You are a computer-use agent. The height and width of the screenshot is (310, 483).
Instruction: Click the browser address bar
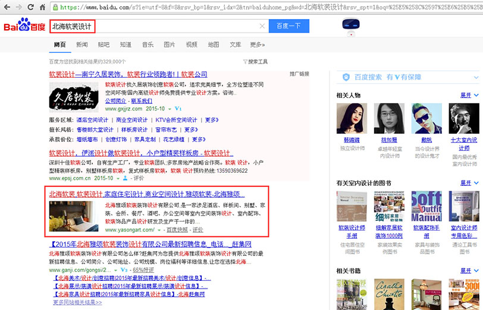266,7
